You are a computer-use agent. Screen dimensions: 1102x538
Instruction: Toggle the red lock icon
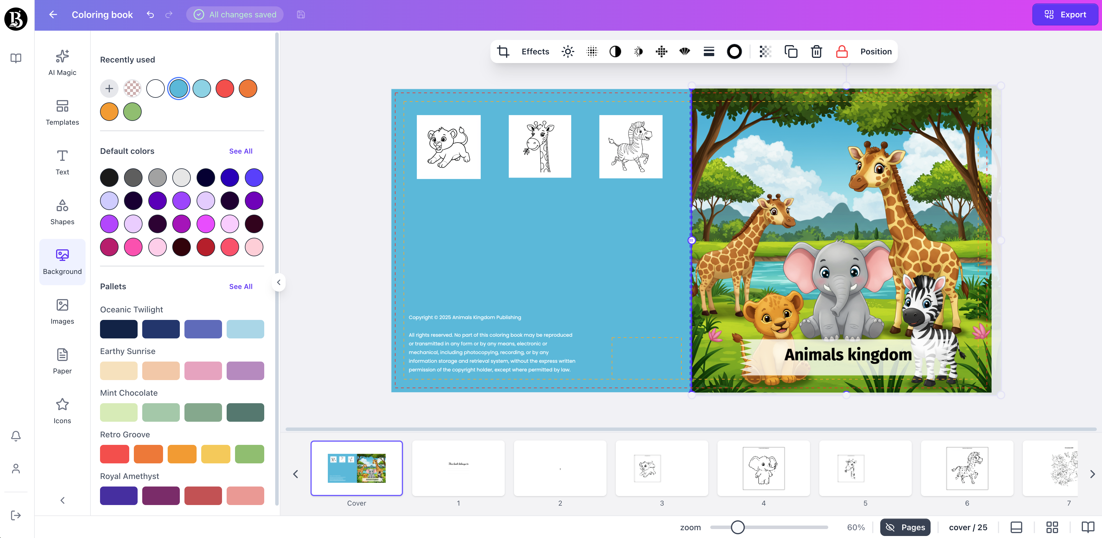pos(842,51)
